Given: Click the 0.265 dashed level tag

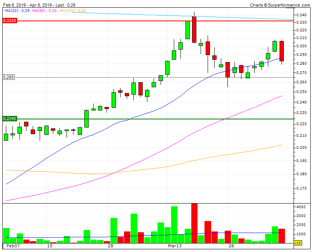Looking at the screenshot, I should [9, 77].
